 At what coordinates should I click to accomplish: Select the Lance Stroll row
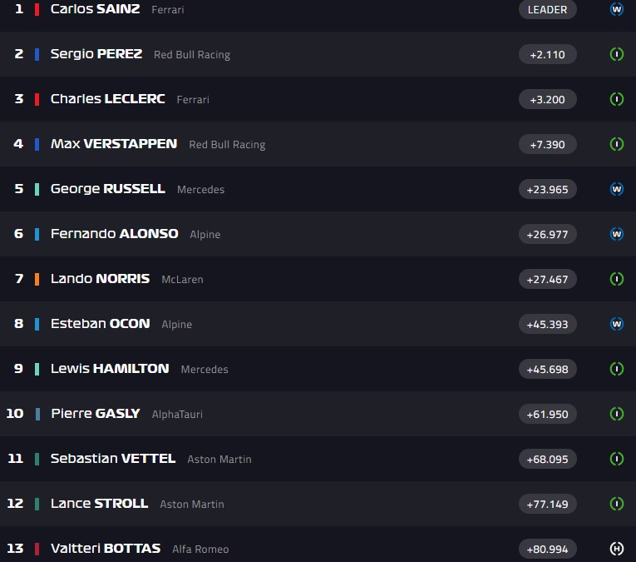[318, 504]
